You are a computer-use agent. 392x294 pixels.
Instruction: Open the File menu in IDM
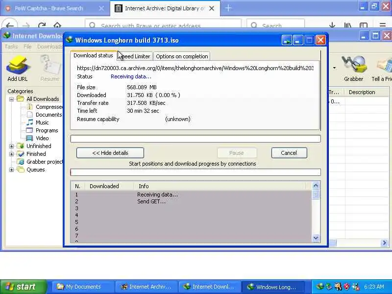point(27,47)
